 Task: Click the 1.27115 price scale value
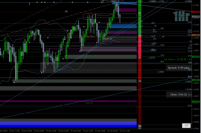coord(196,31)
